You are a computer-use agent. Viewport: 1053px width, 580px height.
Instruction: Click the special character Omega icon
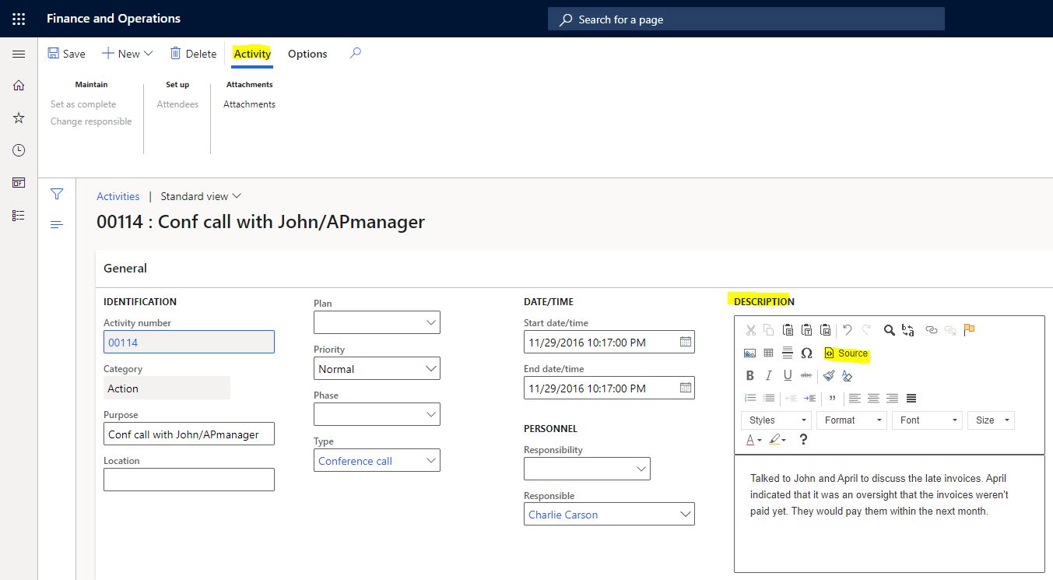point(806,353)
